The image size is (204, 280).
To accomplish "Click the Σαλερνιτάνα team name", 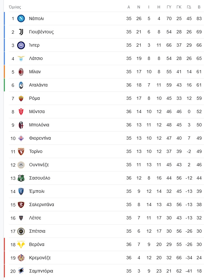I will (x=41, y=204).
